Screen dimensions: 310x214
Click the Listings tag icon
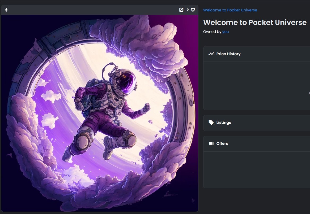pos(211,123)
